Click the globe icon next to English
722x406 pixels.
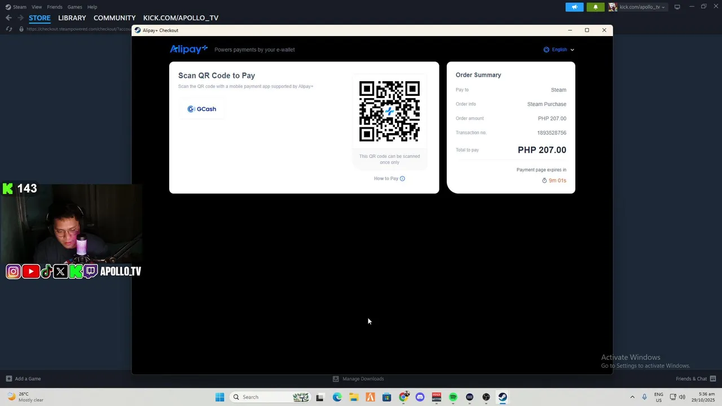546,50
